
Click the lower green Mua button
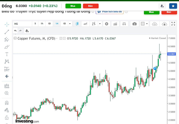[152, 12]
